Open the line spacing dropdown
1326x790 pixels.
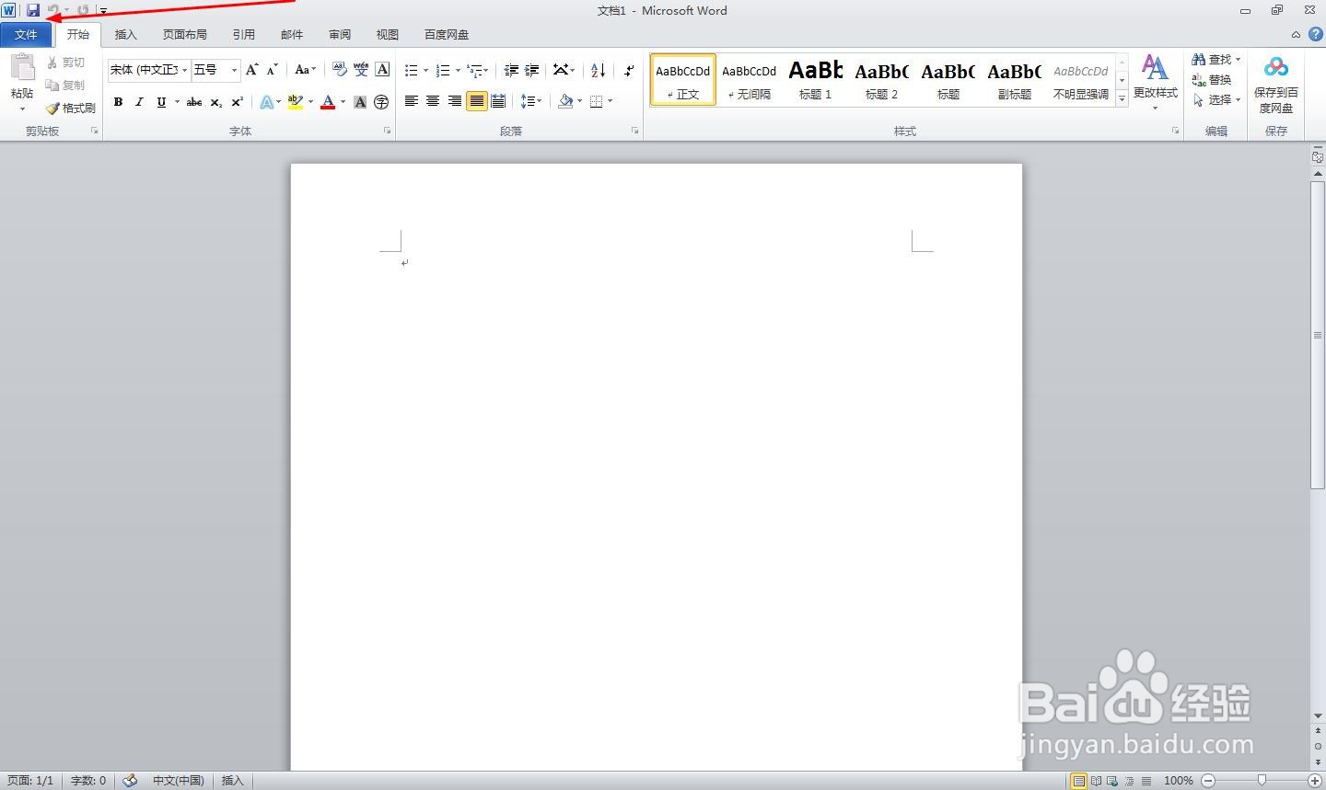coord(531,101)
